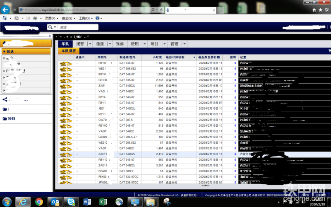The image size is (331, 207).
Task: Open the 报警 tab dropdown arrow
Action: click(x=90, y=44)
